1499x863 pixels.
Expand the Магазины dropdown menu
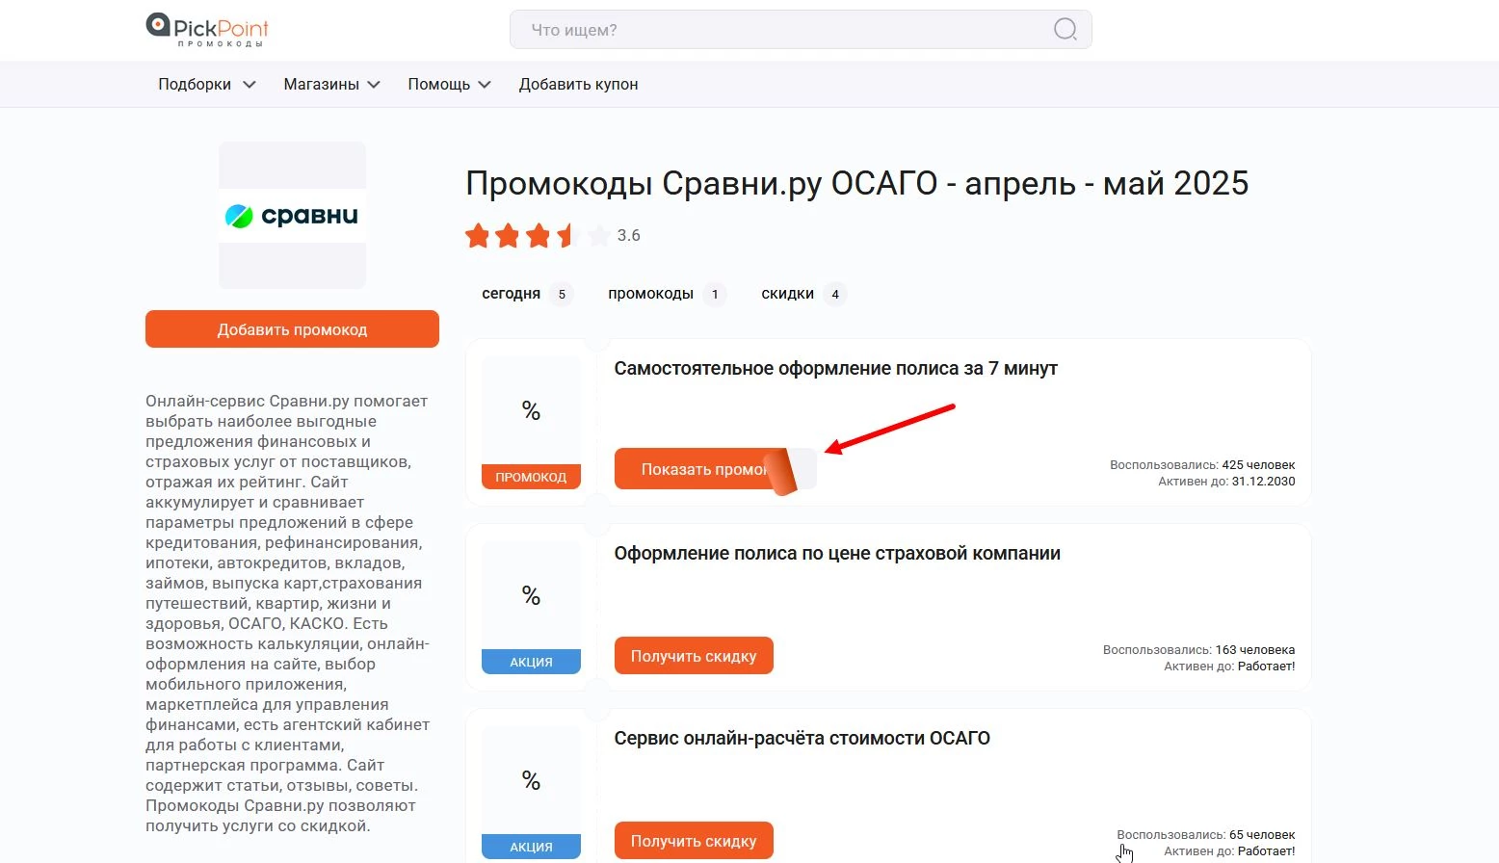click(x=331, y=85)
